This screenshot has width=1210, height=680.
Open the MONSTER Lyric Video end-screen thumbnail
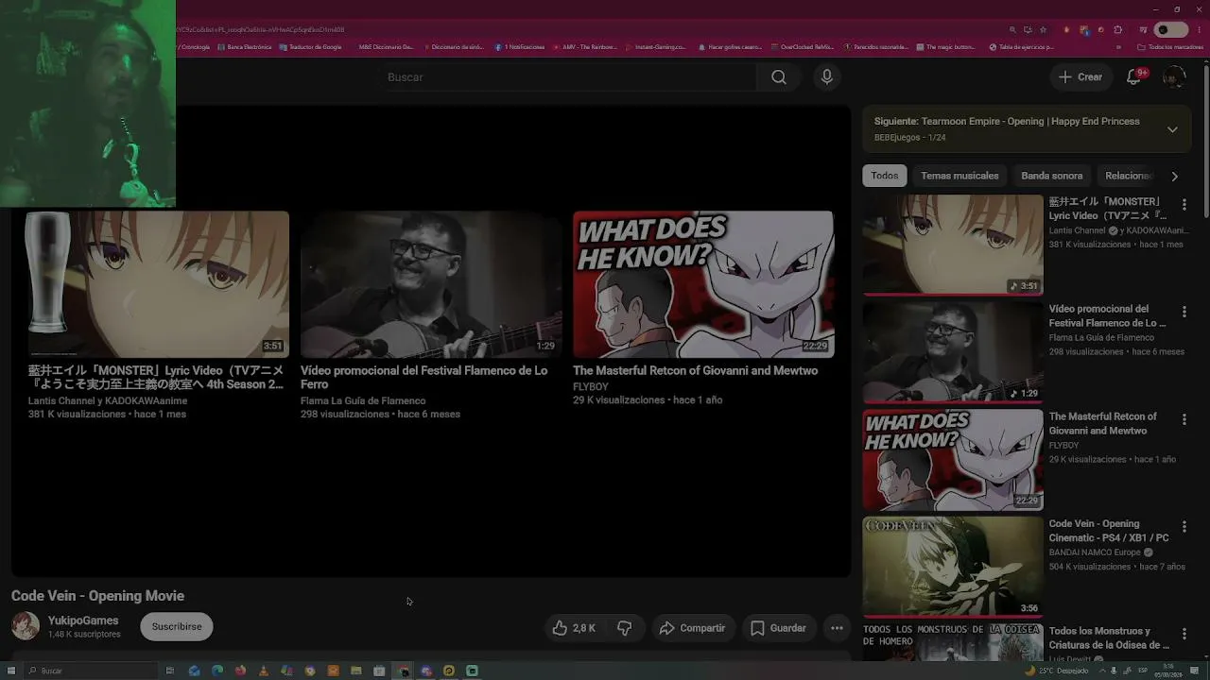[x=157, y=284]
